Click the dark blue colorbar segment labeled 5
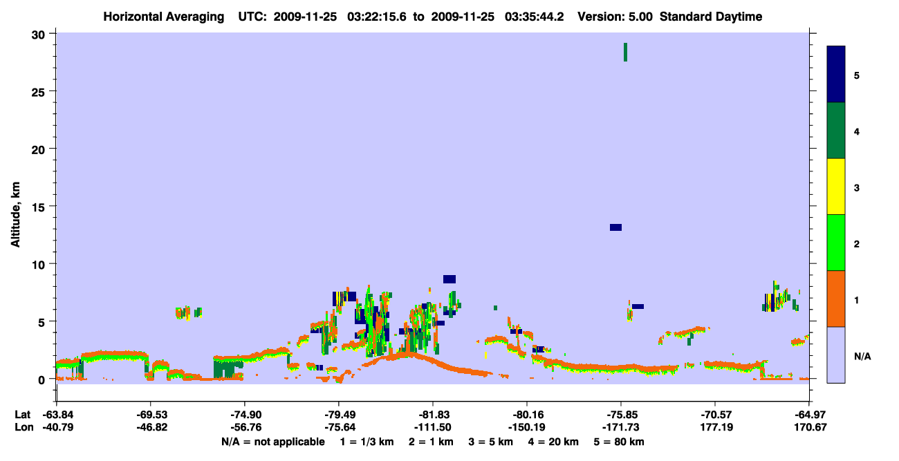899x461 pixels. [836, 74]
